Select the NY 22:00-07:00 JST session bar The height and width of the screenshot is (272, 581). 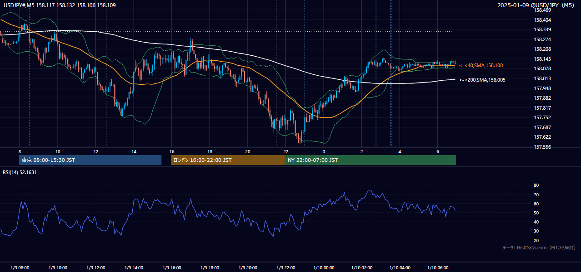371,160
